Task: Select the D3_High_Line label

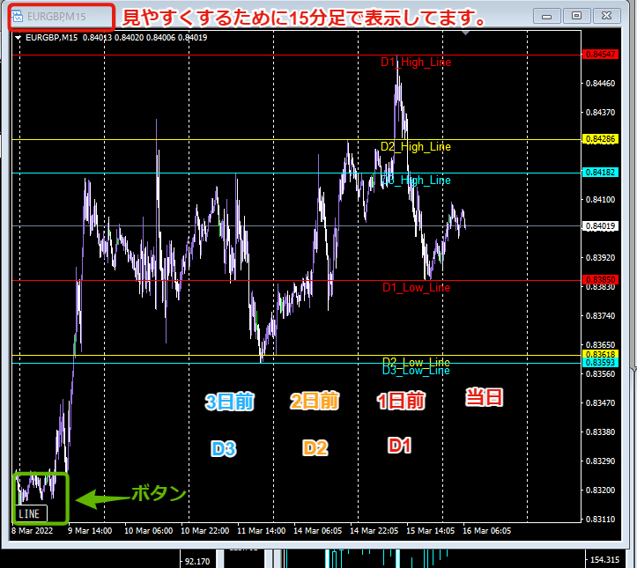Action: click(x=416, y=180)
